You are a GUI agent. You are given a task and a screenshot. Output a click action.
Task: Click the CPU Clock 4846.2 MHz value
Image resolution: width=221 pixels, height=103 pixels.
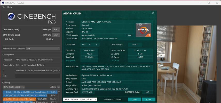click(89, 50)
